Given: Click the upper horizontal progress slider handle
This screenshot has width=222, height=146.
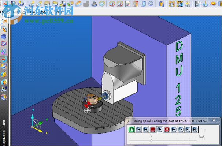Looking at the screenshot, I should pos(151,135).
